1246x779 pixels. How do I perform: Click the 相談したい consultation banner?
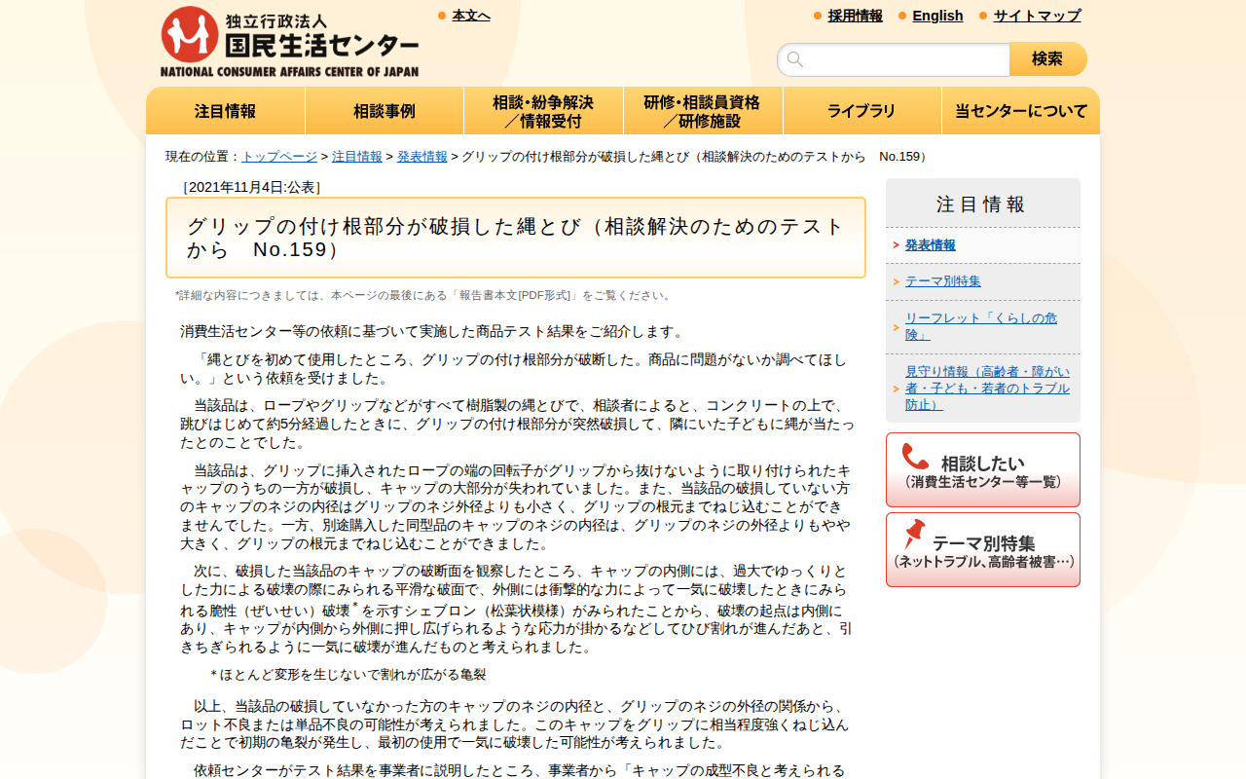point(983,470)
